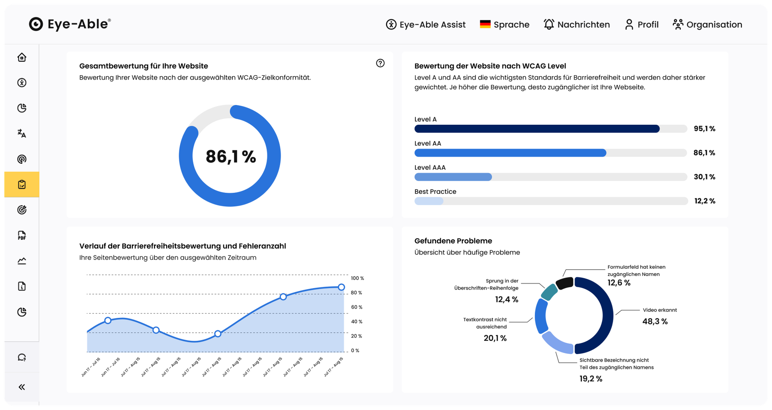Click the podcast signal sidebar icon

22,159
